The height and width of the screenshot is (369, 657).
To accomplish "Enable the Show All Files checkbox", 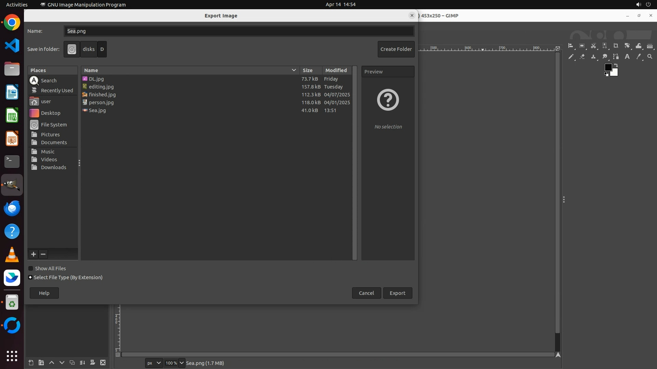I will 31,269.
